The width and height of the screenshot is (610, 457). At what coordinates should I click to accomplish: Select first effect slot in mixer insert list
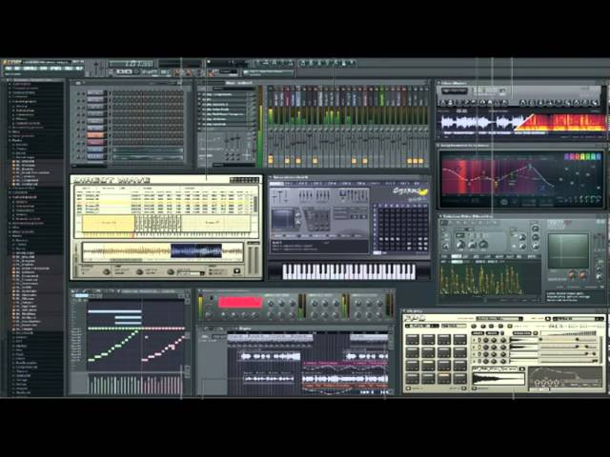[x=225, y=94]
